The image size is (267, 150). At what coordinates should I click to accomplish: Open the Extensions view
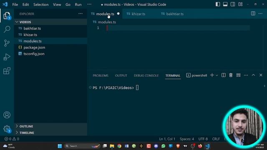pyautogui.click(x=7, y=71)
